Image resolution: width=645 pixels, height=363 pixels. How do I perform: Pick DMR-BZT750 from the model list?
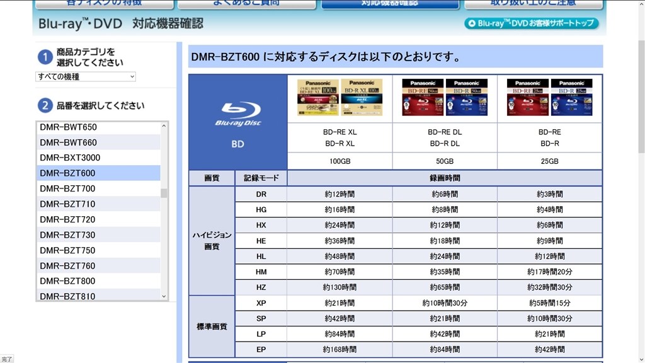(x=98, y=250)
